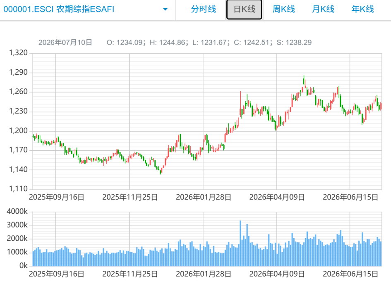Click 2026年01月28日 under the volume chart
The image size is (391, 284).
coord(204,274)
